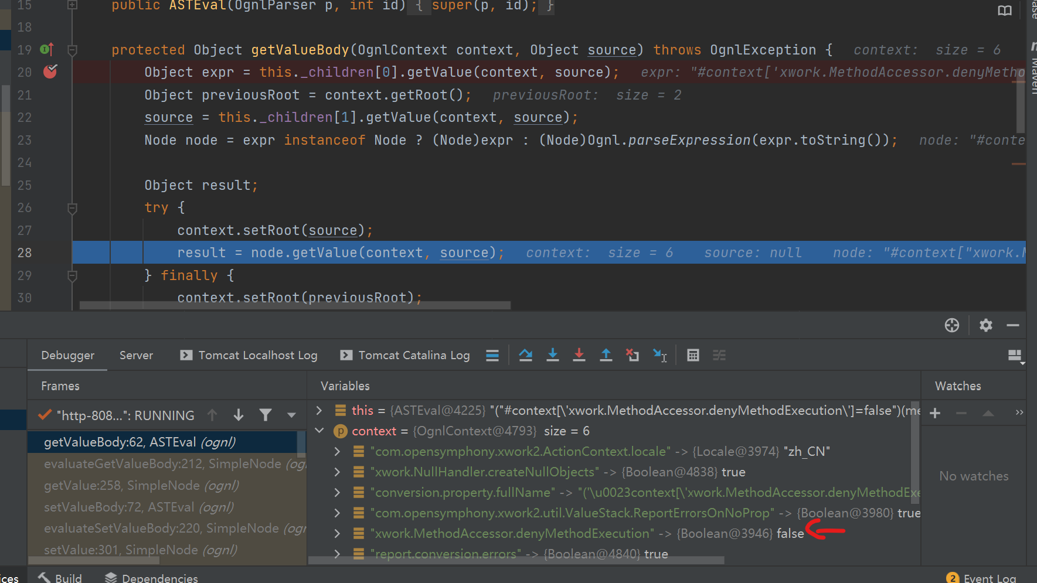Image resolution: width=1037 pixels, height=583 pixels.
Task: Open the thread selector dropdown arrow
Action: (291, 415)
